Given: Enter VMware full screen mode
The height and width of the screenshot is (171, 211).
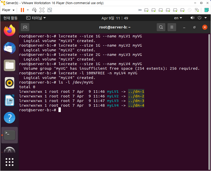Looking at the screenshot, I should coord(42,10).
